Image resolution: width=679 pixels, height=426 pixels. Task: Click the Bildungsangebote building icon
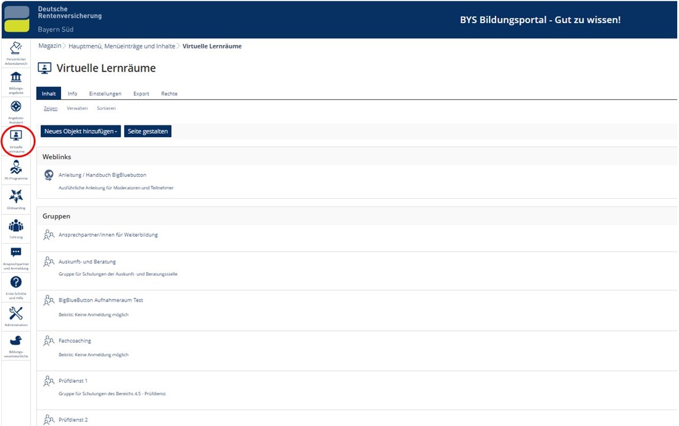(x=16, y=78)
